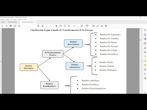This screenshot has height=110, width=147.
Task: Switch to the Inicio tab
Action: 3,22
